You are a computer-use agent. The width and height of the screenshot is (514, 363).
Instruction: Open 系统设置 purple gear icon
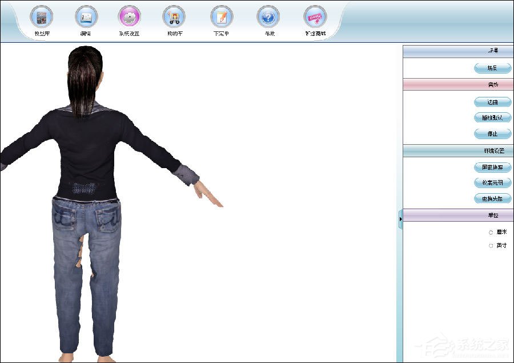click(129, 17)
